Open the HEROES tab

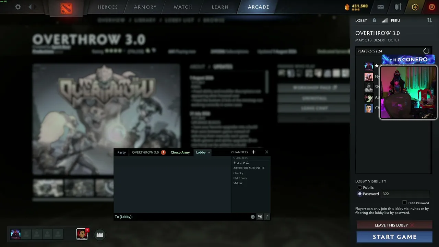(x=108, y=7)
